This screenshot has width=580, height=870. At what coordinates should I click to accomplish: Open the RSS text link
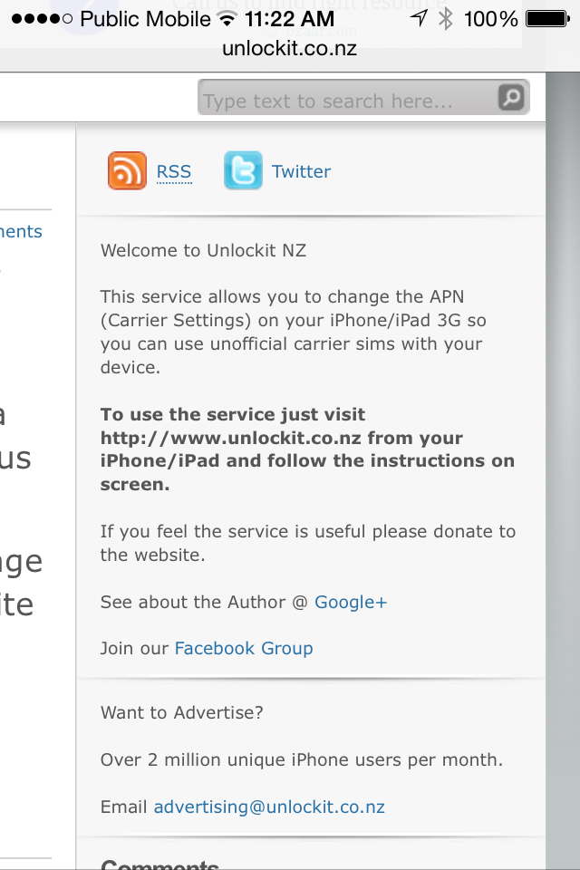click(174, 171)
